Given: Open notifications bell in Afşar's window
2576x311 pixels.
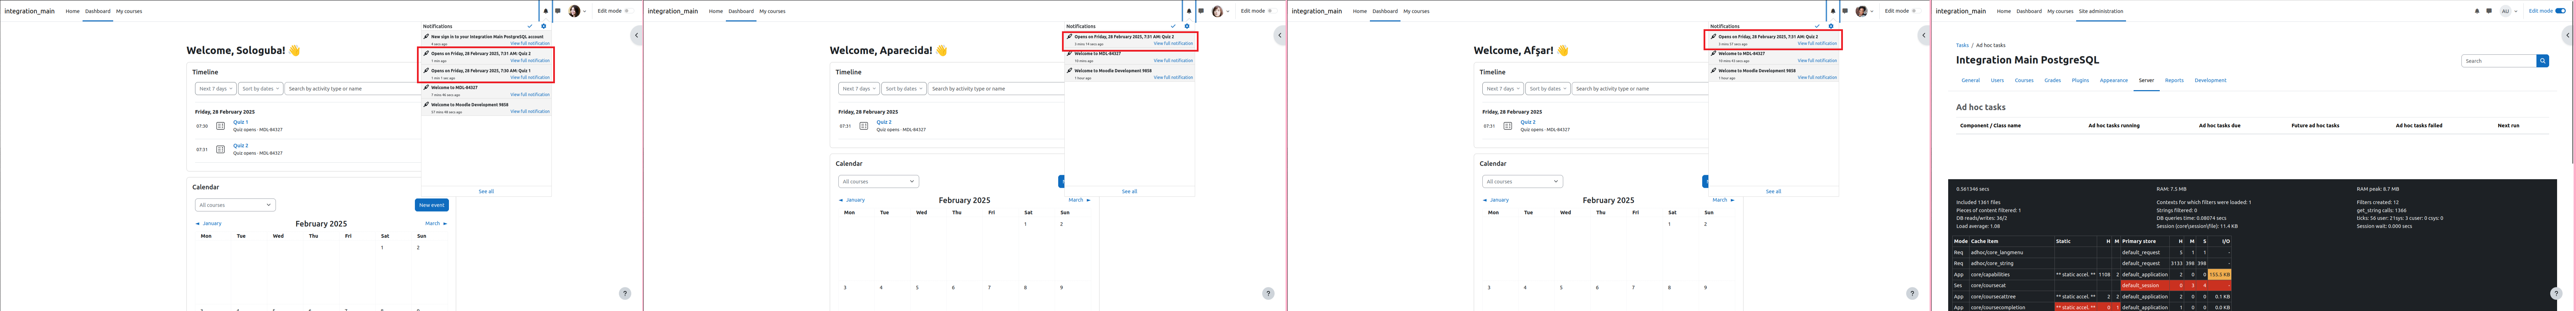Looking at the screenshot, I should click(x=1833, y=11).
